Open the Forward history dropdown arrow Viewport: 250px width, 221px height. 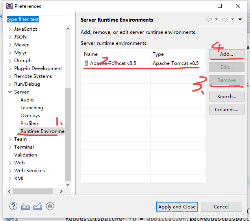click(232, 19)
